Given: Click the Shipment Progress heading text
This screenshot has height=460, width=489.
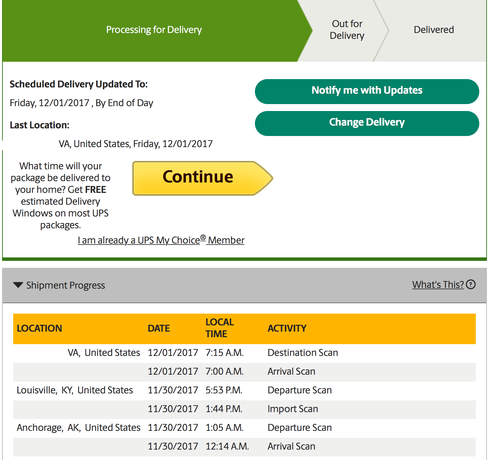Looking at the screenshot, I should (66, 285).
